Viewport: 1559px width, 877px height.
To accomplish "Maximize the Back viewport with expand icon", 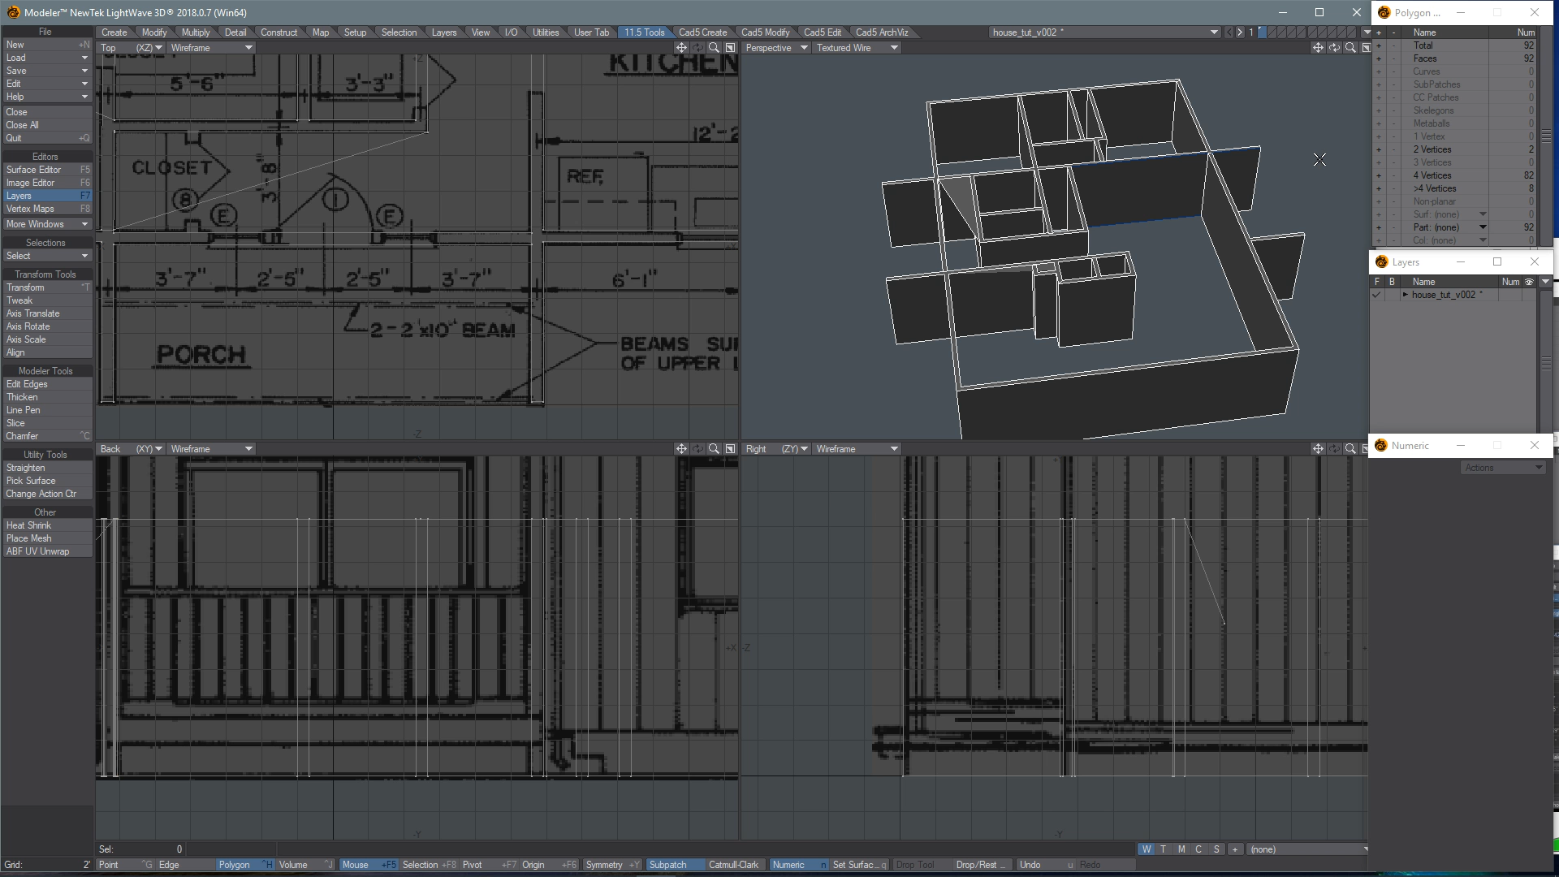I will click(730, 449).
